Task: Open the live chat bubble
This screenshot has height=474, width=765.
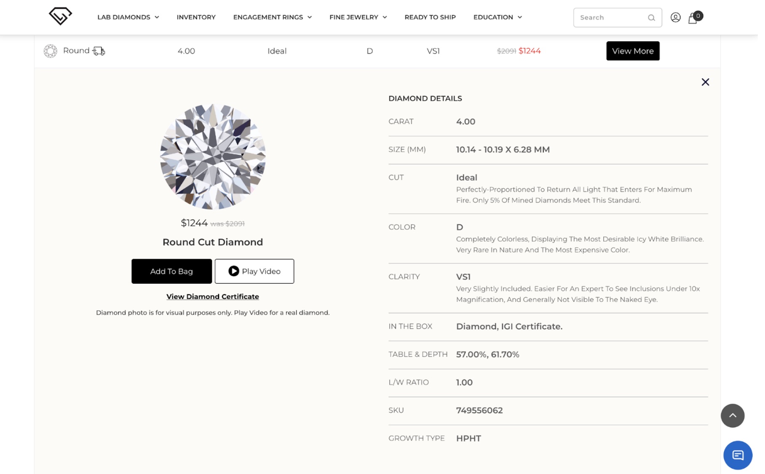Action: click(737, 455)
